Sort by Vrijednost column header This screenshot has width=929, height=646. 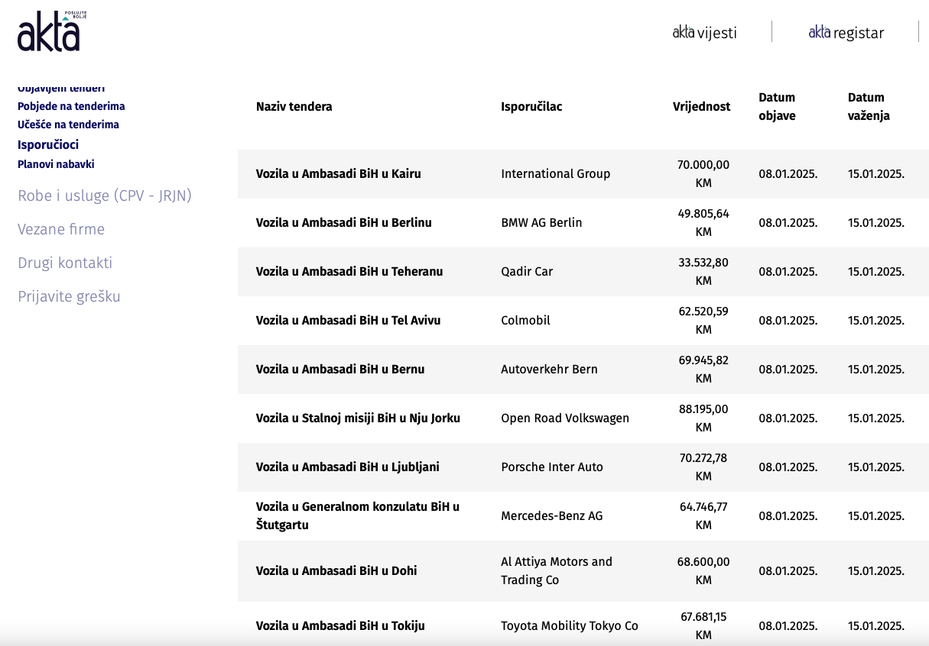701,106
